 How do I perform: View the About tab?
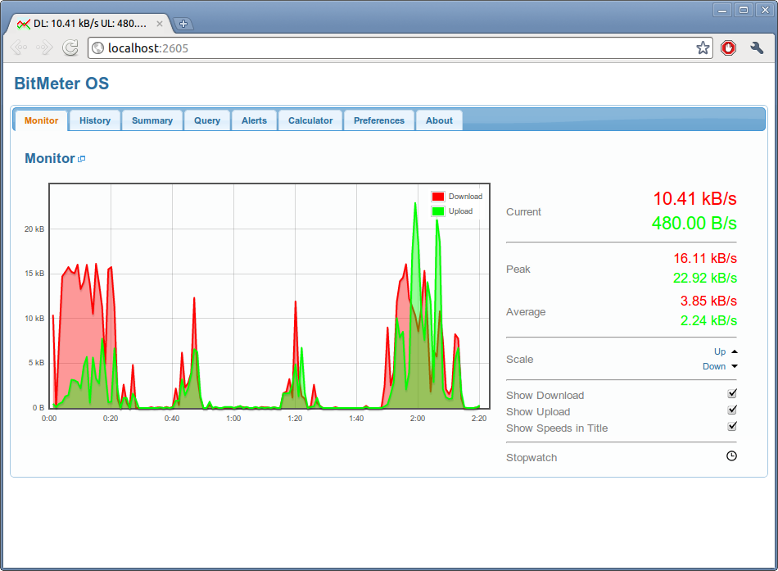pos(439,120)
